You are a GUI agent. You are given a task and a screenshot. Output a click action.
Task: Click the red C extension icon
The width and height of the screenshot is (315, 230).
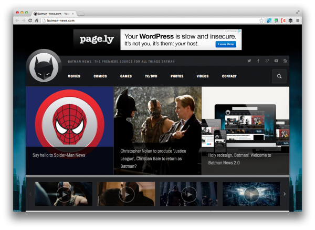pyautogui.click(x=283, y=21)
